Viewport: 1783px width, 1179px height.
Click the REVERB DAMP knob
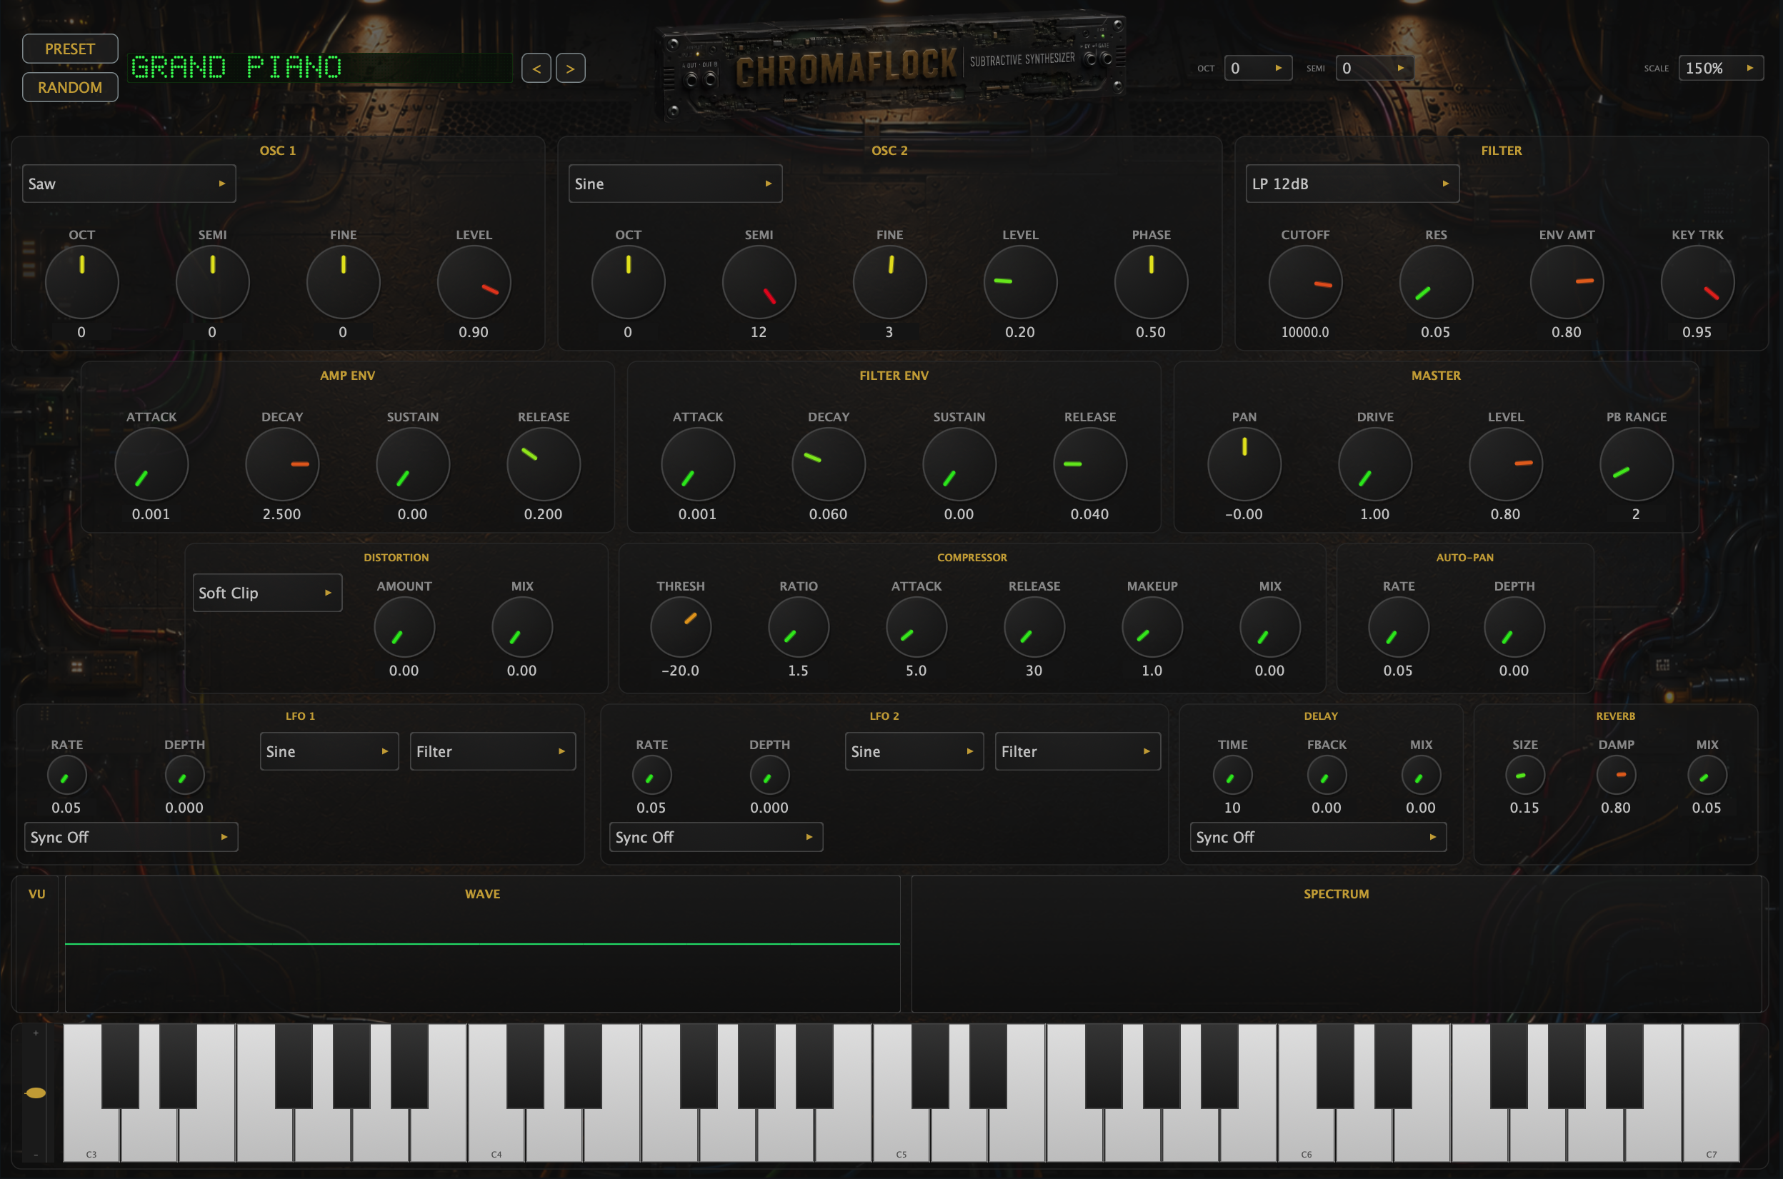pyautogui.click(x=1616, y=776)
